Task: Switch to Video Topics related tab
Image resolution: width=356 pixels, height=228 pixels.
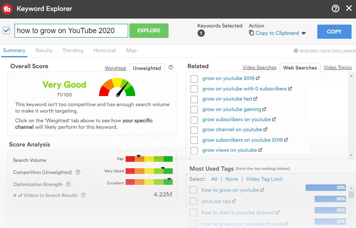Action: coord(337,67)
